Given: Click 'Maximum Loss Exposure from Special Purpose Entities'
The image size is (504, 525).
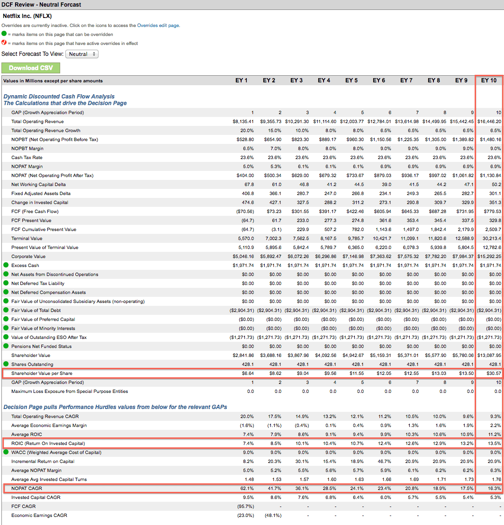Looking at the screenshot, I should tap(70, 391).
